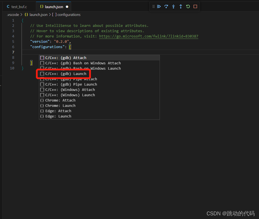Click launch.json in the breadcrumb
The image size is (259, 219).
38,15
